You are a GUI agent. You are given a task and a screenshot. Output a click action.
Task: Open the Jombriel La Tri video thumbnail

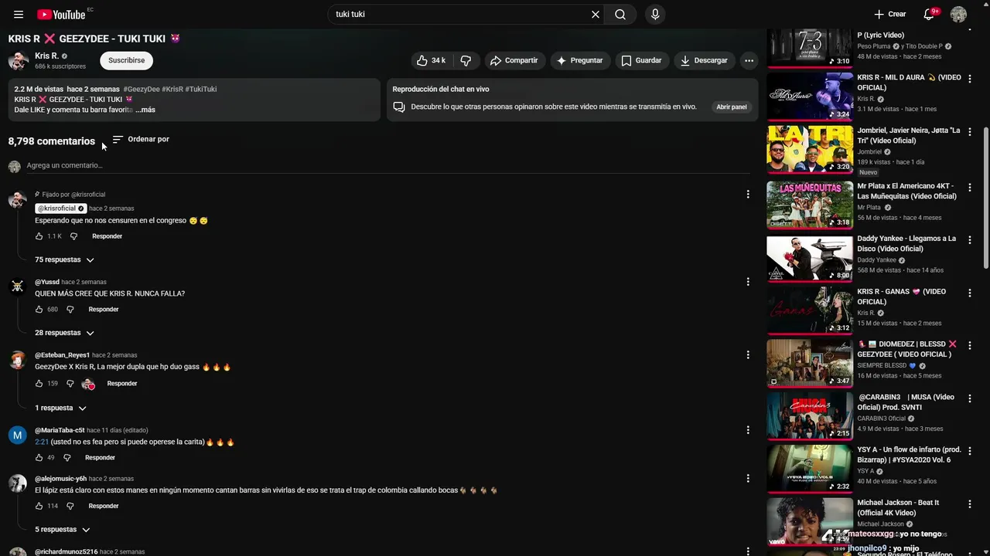[810, 150]
